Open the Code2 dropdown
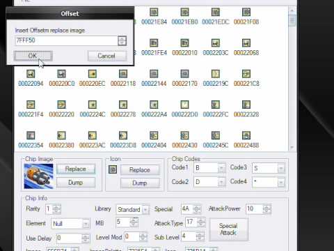Image resolution: width=334 pixels, height=251 pixels. pyautogui.click(x=221, y=182)
